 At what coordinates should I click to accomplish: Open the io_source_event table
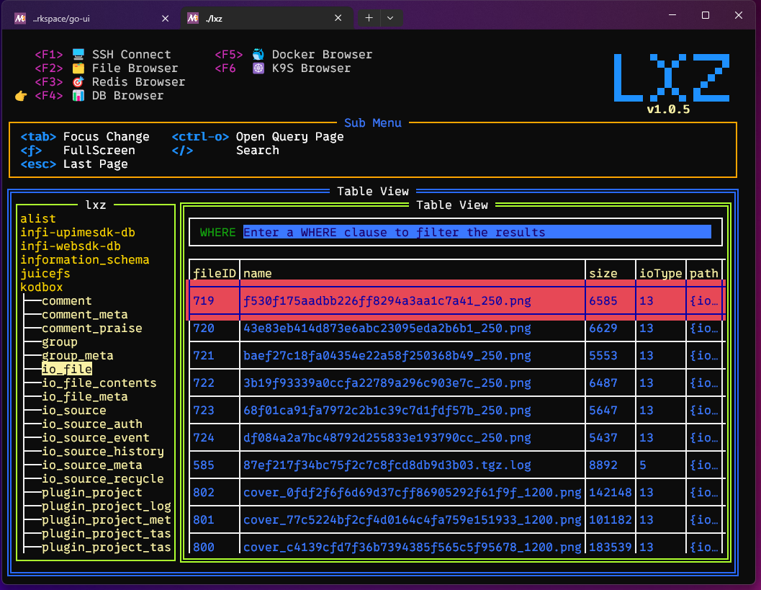96,437
